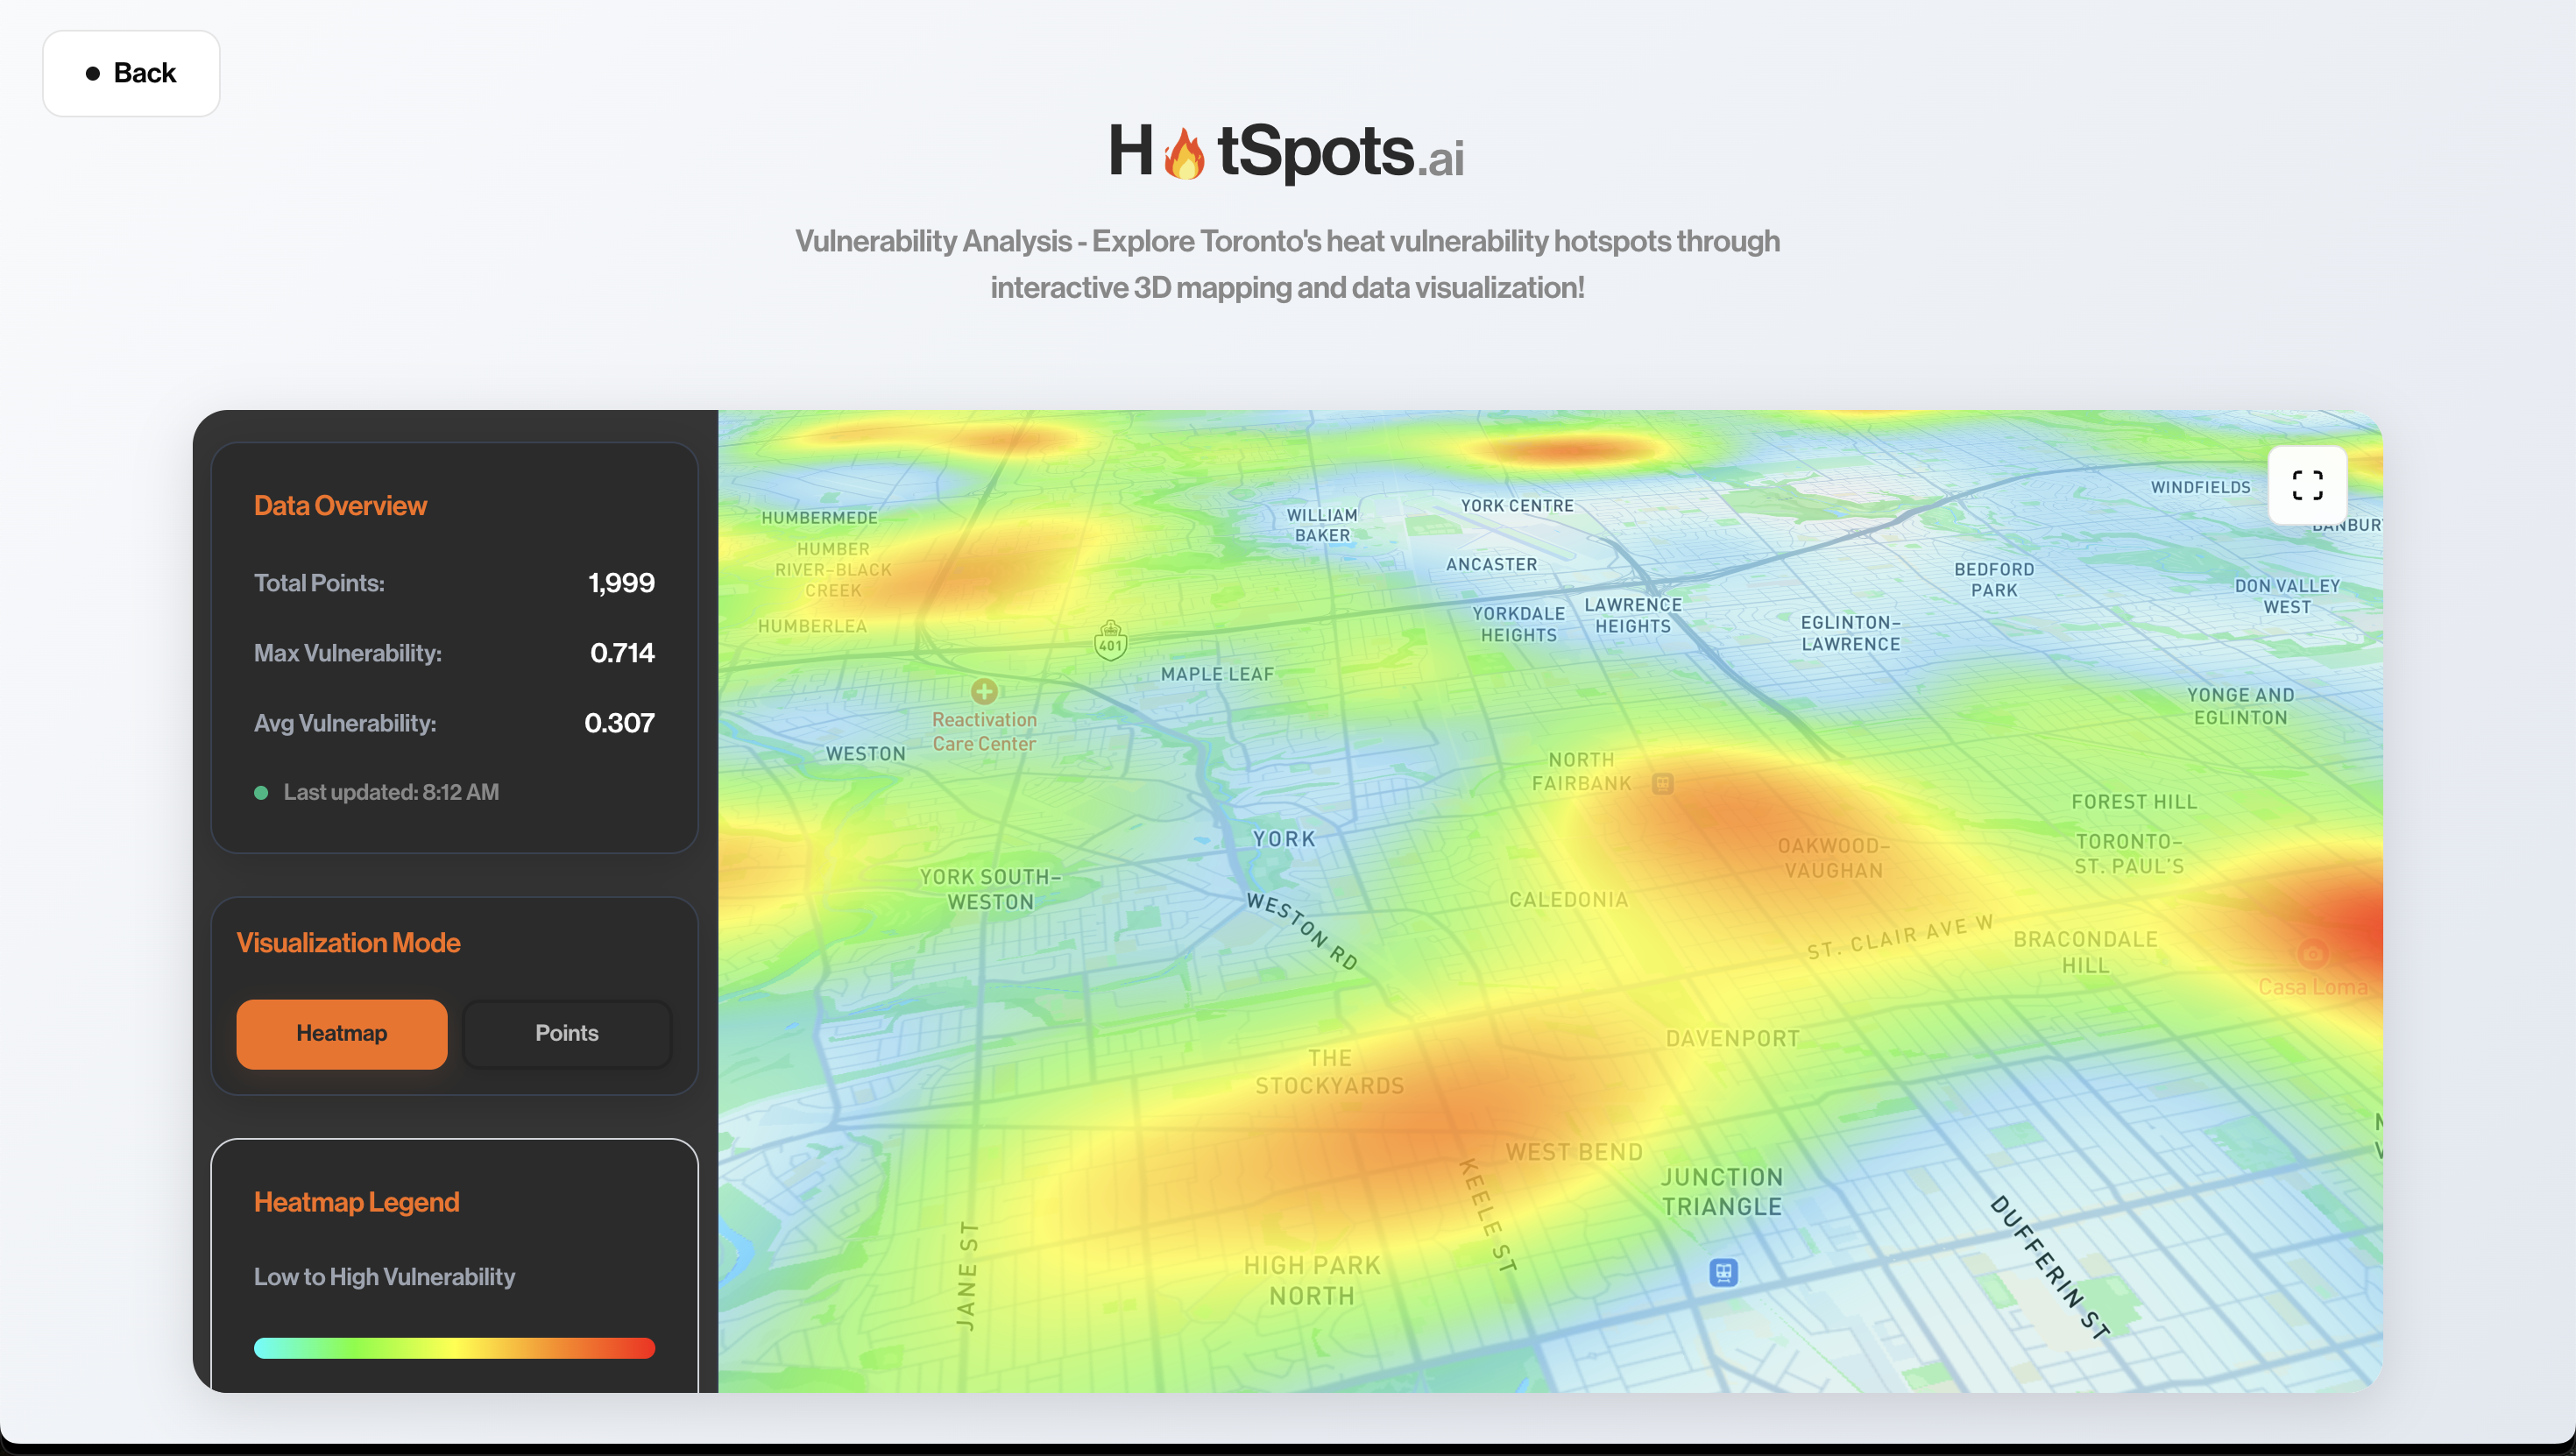The image size is (2576, 1456).
Task: Switch visualization mode to Points
Action: [566, 1033]
